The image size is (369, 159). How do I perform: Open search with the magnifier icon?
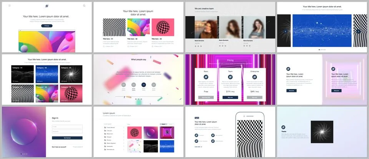[84, 6]
